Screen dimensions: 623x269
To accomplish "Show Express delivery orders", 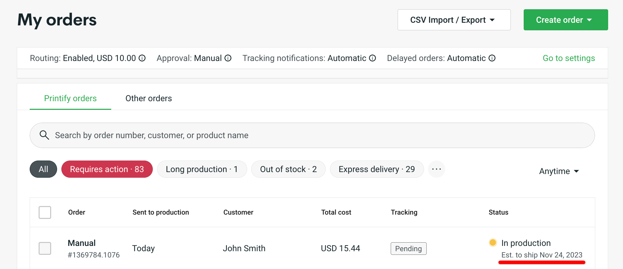I will click(x=377, y=169).
